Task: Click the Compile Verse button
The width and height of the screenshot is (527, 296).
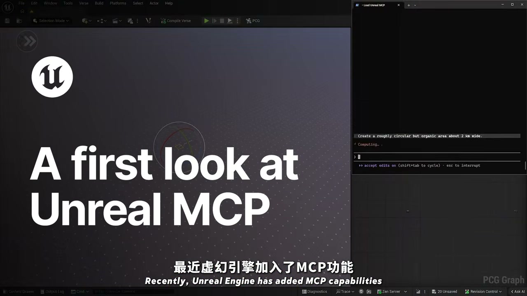Action: coord(175,21)
